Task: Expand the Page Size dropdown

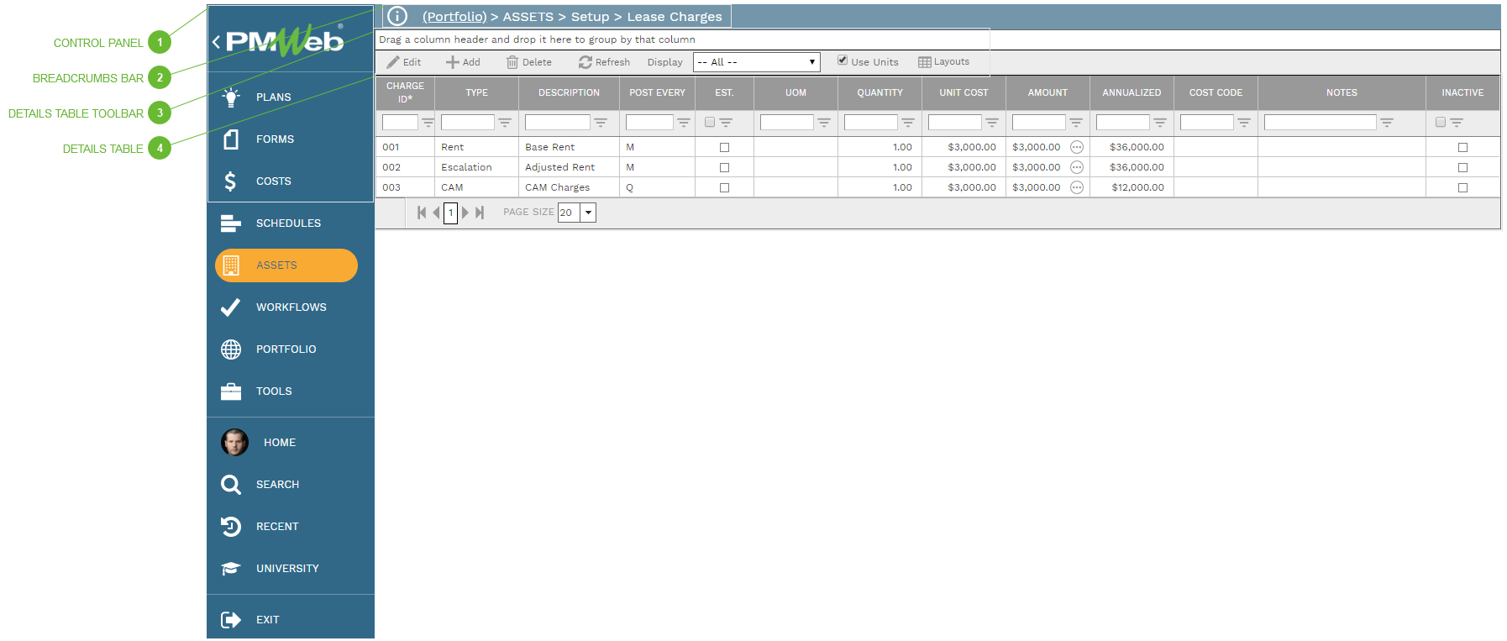Action: click(589, 213)
